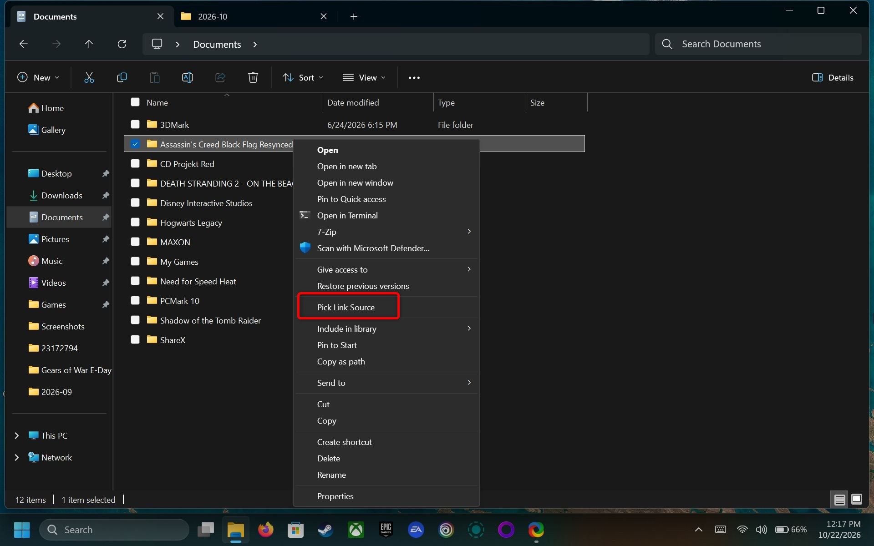The image size is (874, 546).
Task: Switch to details list view icon
Action: (x=839, y=500)
